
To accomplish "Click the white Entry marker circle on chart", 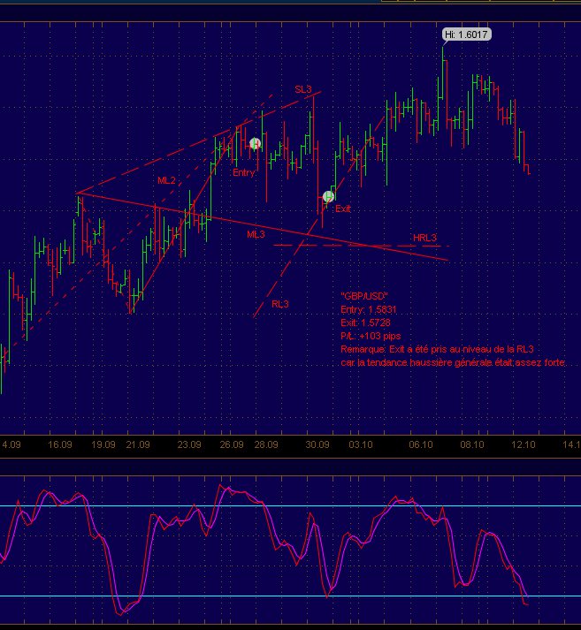I will point(255,143).
